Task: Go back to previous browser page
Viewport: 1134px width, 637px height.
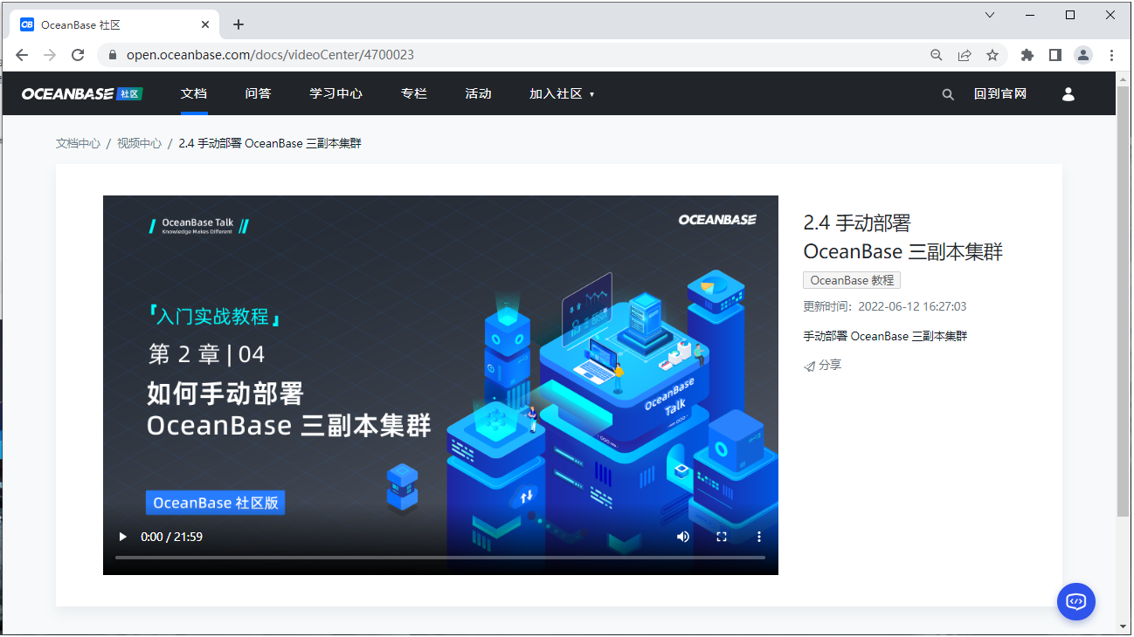Action: pos(22,55)
